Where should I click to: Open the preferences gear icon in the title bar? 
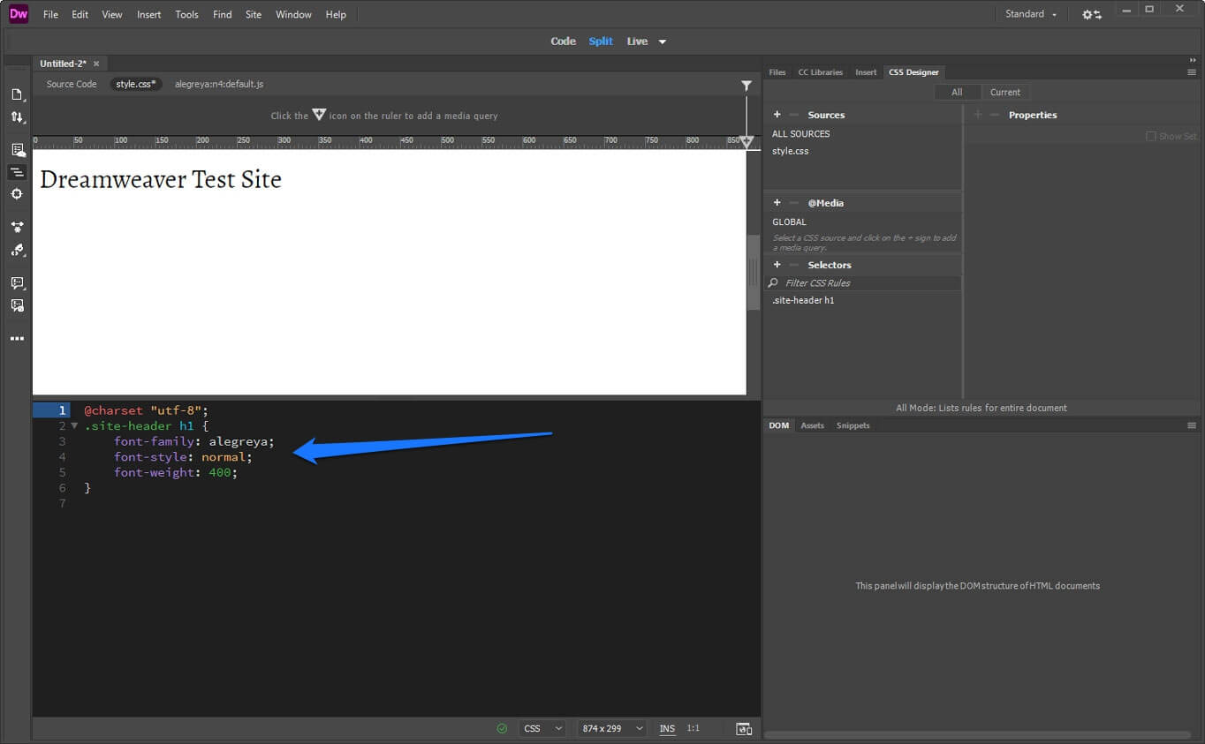coord(1086,14)
